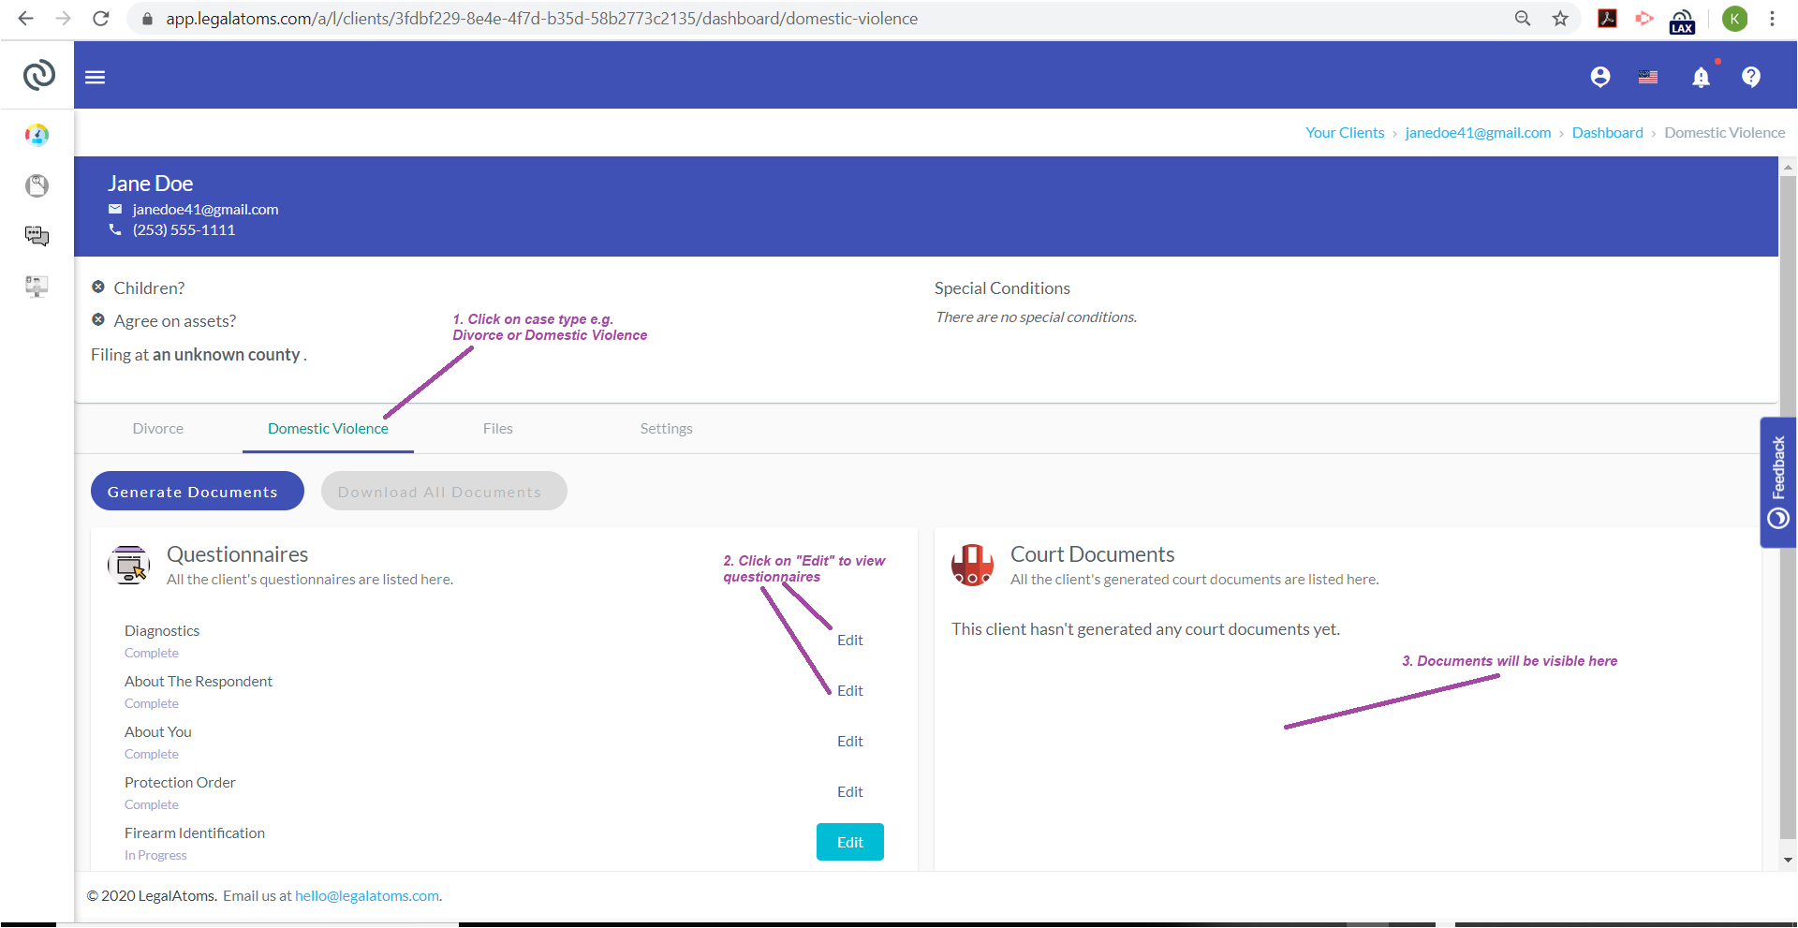Bookmark this page with the star icon
The width and height of the screenshot is (1798, 928).
click(x=1560, y=18)
